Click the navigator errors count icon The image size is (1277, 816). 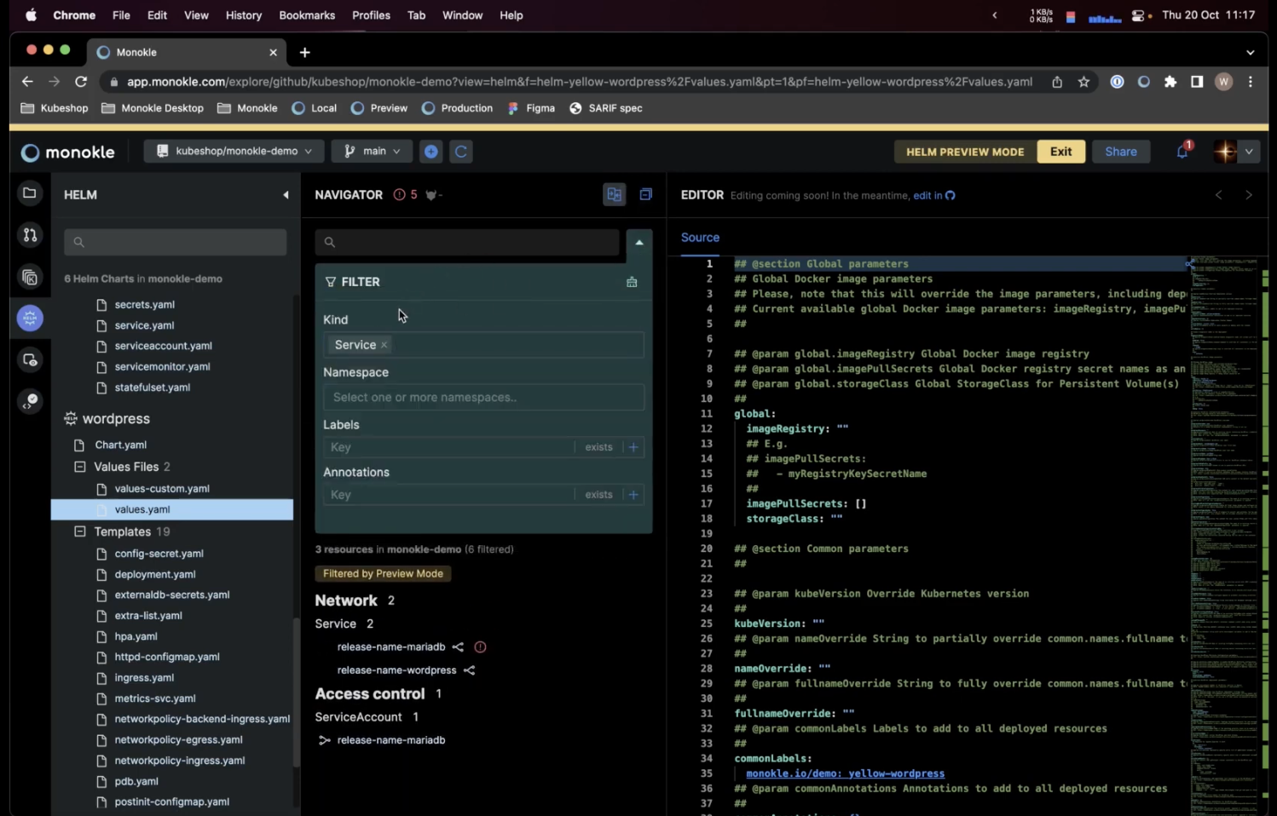(399, 194)
